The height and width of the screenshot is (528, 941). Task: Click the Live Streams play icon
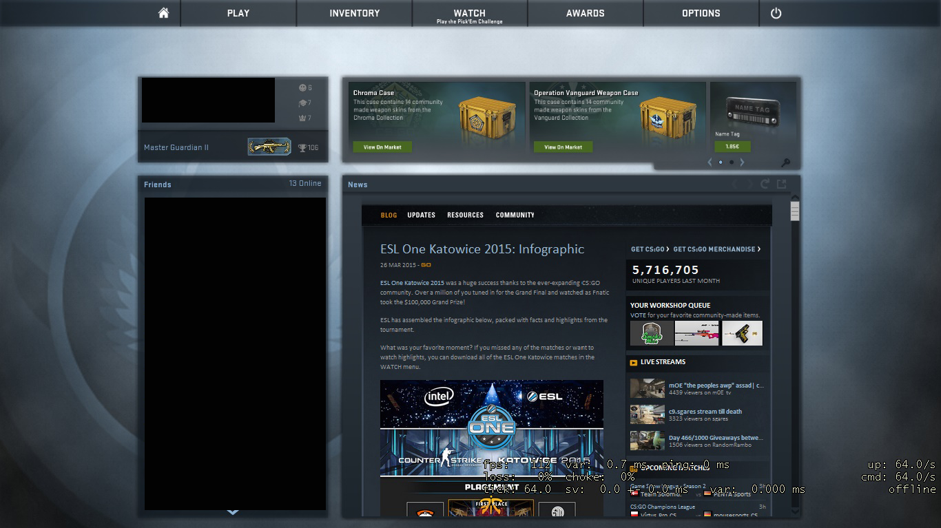633,362
